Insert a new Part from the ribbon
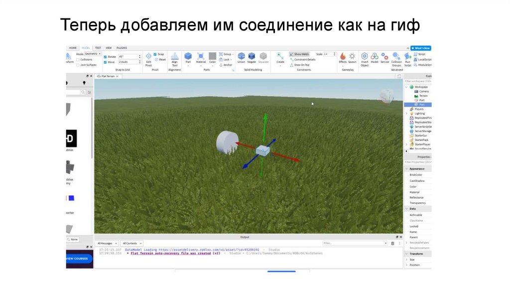This screenshot has height=286, width=510. (188, 58)
